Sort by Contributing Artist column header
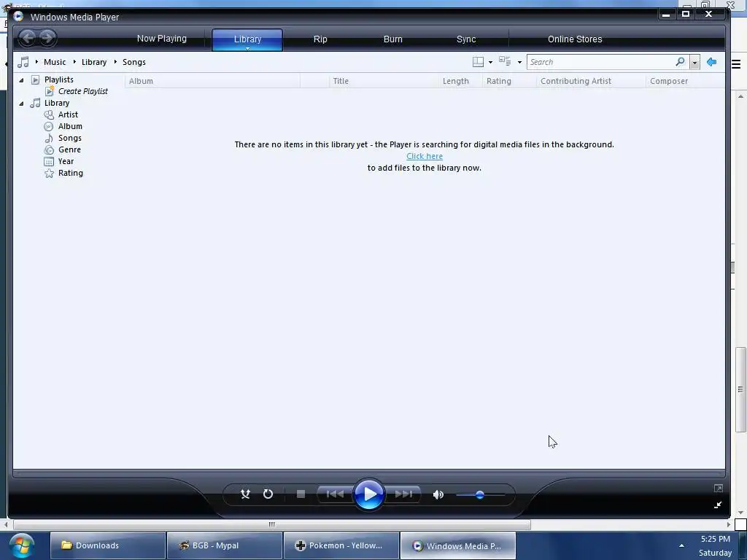Image resolution: width=747 pixels, height=560 pixels. [591, 81]
